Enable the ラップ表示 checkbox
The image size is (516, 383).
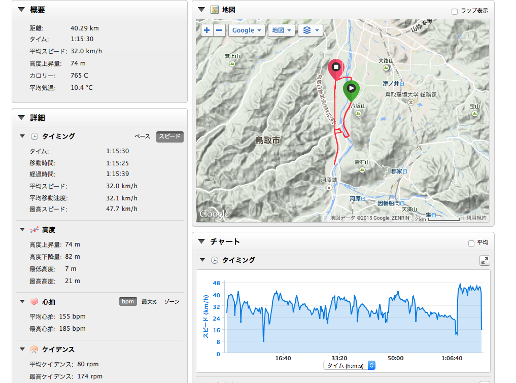pyautogui.click(x=455, y=11)
